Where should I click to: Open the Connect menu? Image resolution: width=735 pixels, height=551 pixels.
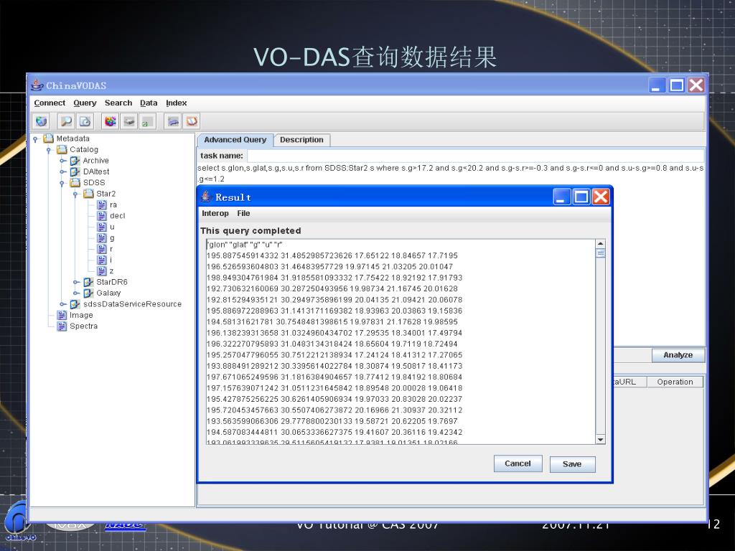point(50,103)
